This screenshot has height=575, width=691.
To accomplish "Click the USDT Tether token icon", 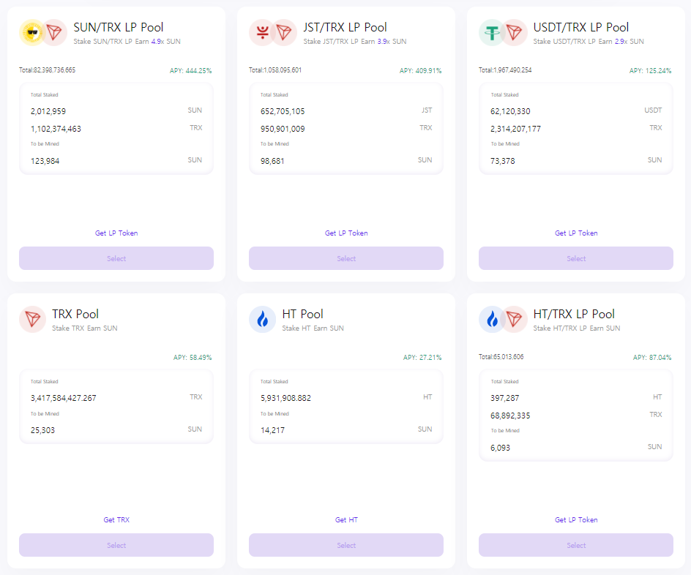I will tap(492, 33).
